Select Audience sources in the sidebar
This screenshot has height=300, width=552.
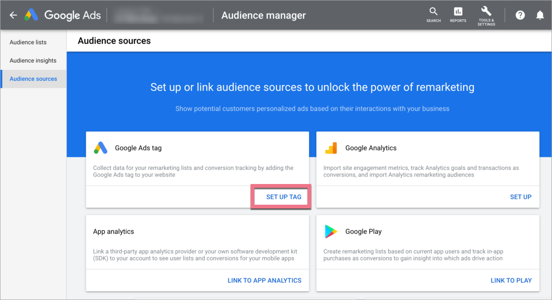tap(33, 79)
